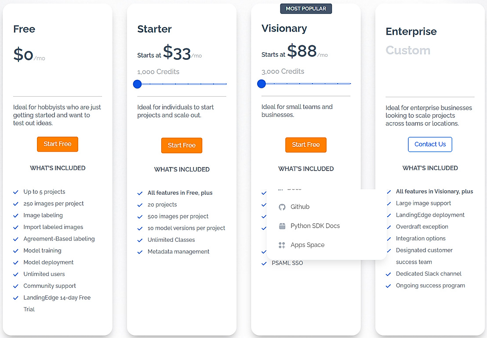Click the checkmark beside "LandingEdge deployment"
The image size is (487, 338).
(388, 215)
